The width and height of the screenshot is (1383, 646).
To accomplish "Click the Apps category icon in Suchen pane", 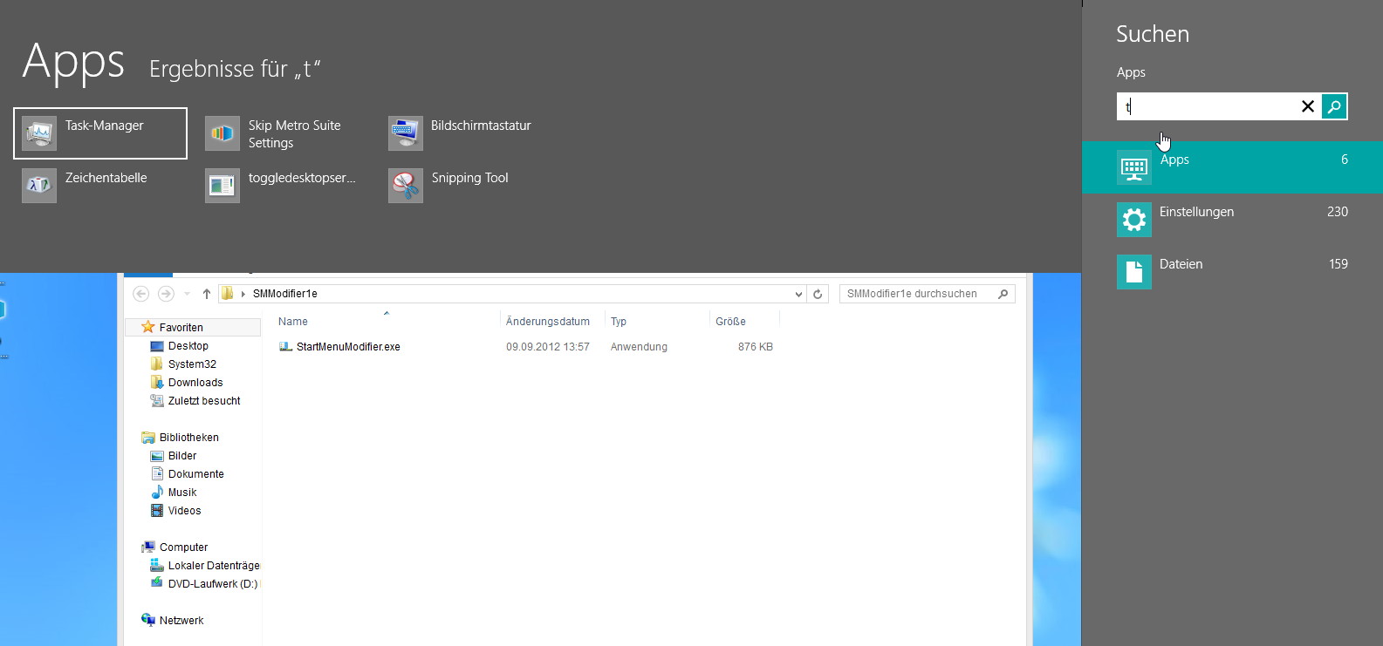I will 1134,167.
